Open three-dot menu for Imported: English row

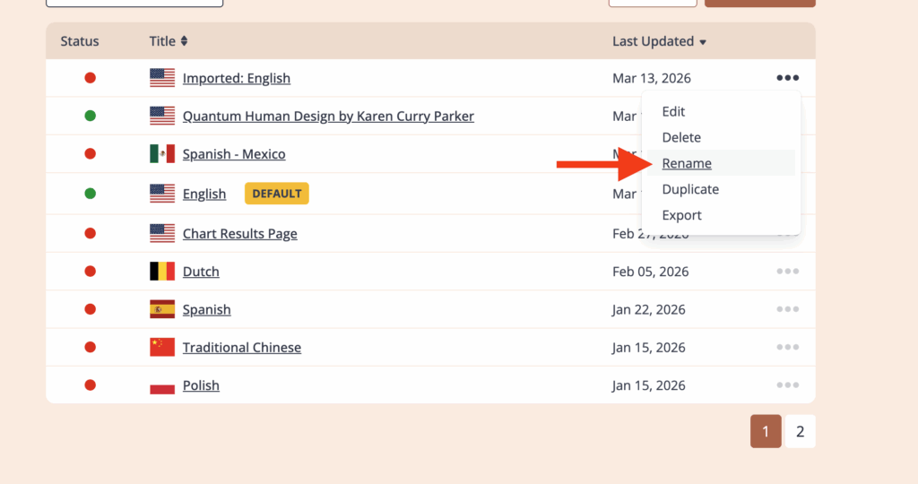[x=787, y=78]
